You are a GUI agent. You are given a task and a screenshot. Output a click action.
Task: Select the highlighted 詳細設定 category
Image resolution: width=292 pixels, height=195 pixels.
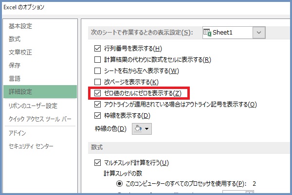tap(40, 91)
